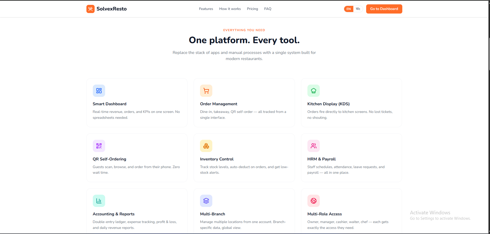Click the HRM & Payroll heading
490x234 pixels.
coord(322,159)
